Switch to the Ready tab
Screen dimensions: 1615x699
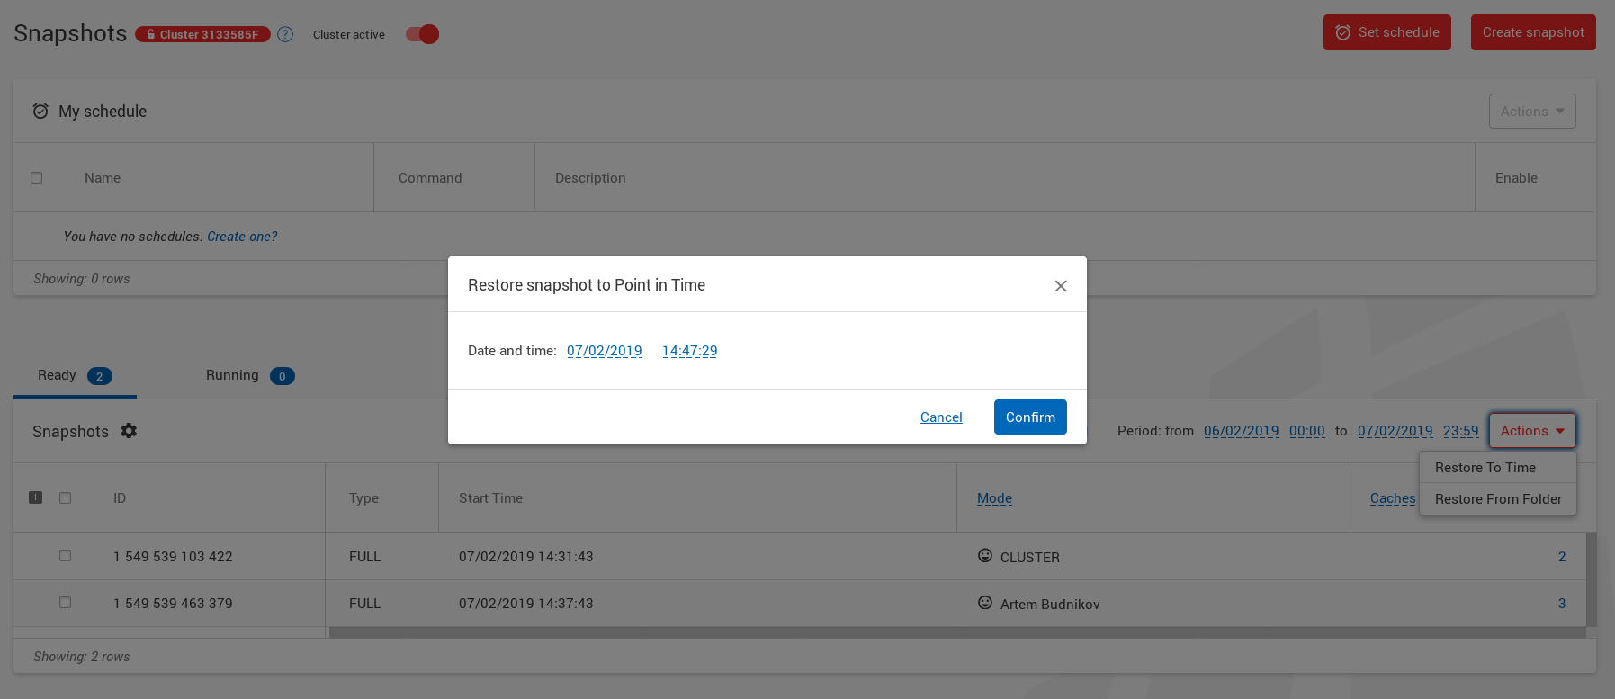point(75,376)
